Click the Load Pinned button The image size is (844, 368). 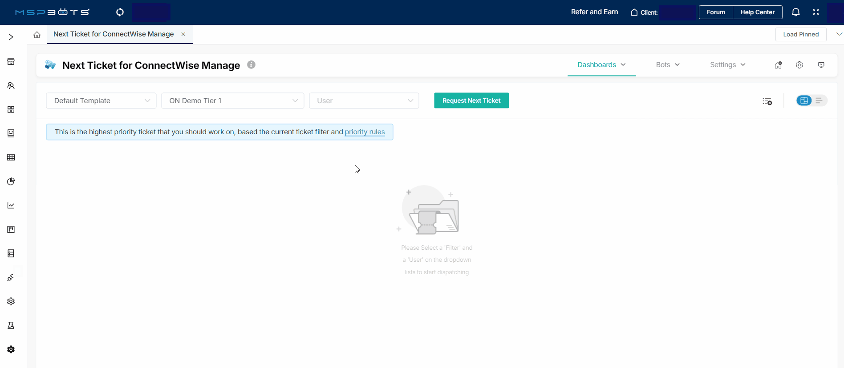pyautogui.click(x=801, y=34)
